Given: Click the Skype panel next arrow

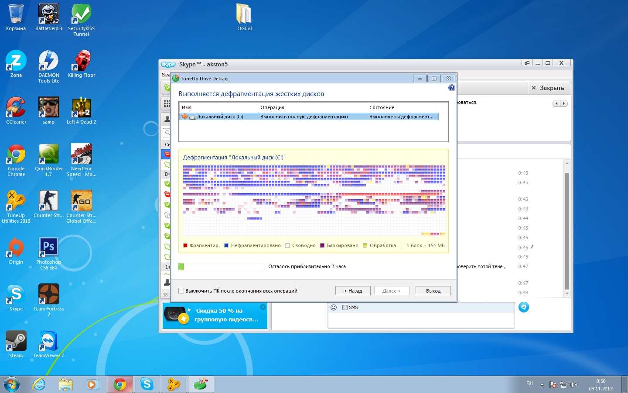Looking at the screenshot, I should [564, 103].
